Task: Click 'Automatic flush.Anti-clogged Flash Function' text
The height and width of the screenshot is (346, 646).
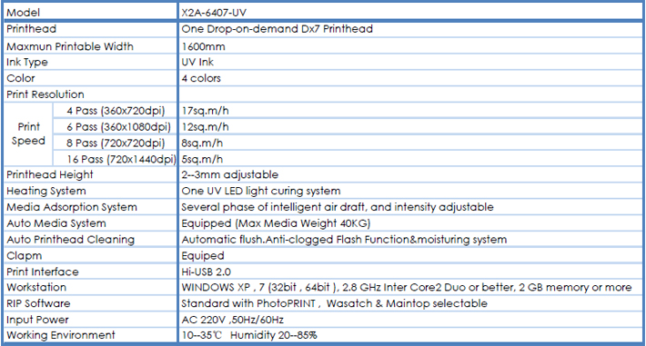Action: 296,240
